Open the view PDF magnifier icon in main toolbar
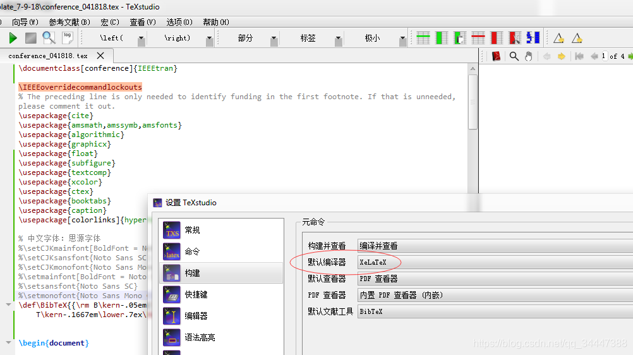 coord(49,38)
